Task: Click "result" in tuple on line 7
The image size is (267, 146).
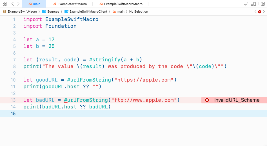Action: [x=48, y=60]
